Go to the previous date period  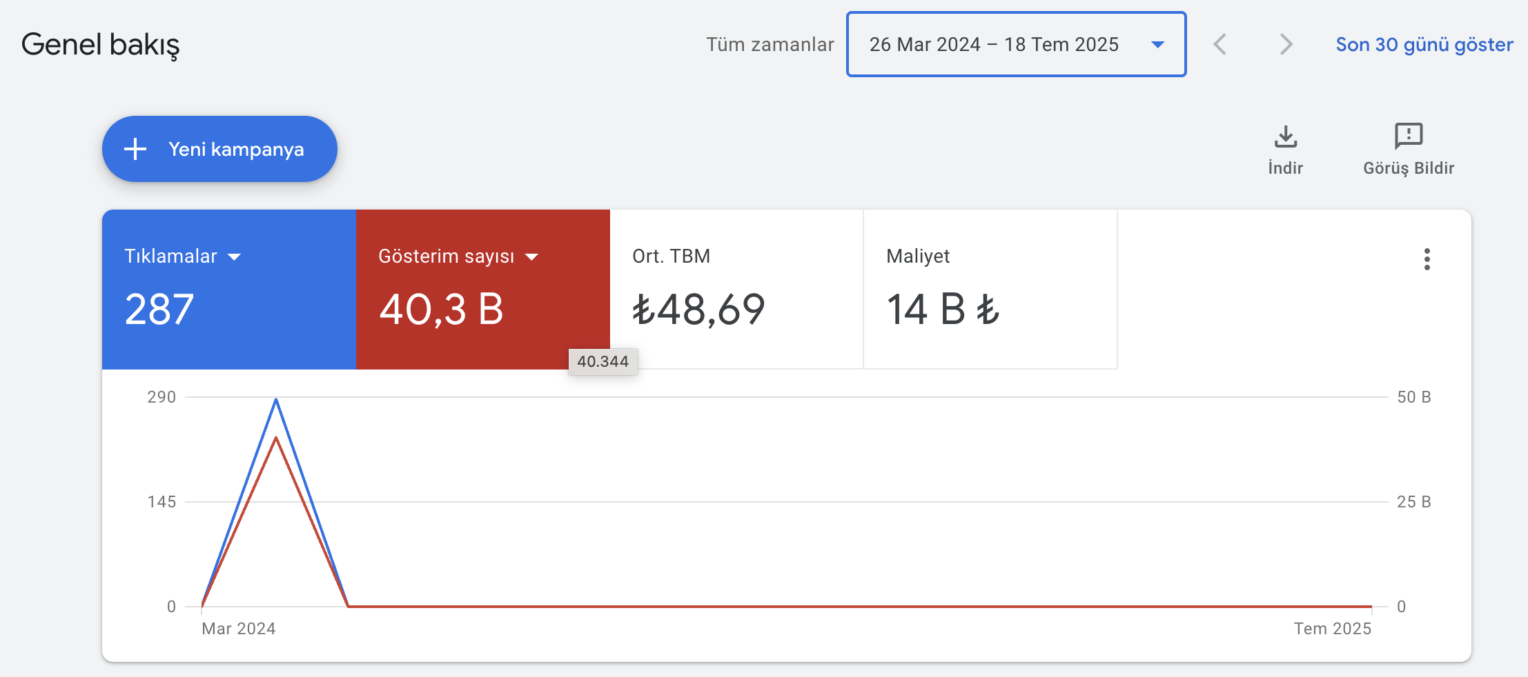1220,44
